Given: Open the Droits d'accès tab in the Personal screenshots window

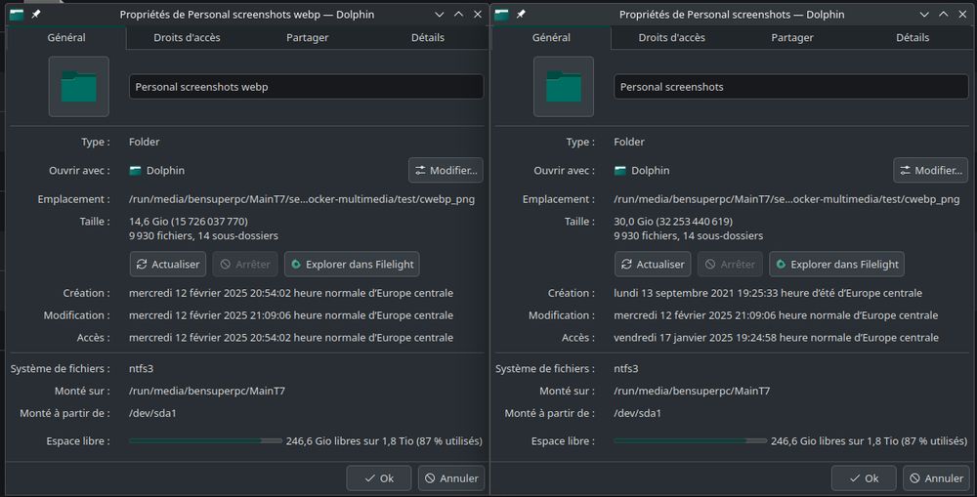Looking at the screenshot, I should 672,37.
